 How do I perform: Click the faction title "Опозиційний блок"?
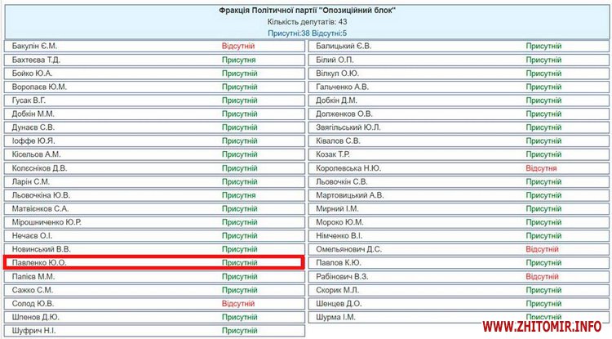click(306, 10)
